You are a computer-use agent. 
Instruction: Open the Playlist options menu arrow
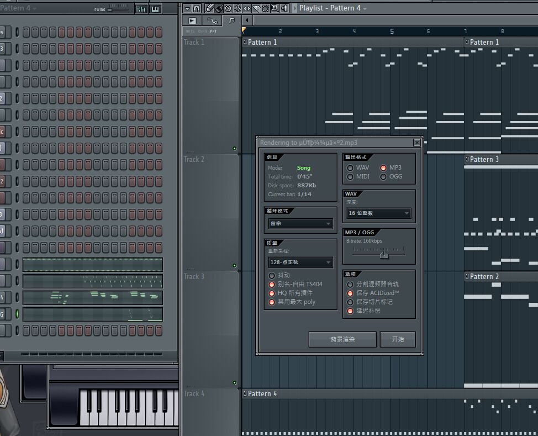[187, 8]
